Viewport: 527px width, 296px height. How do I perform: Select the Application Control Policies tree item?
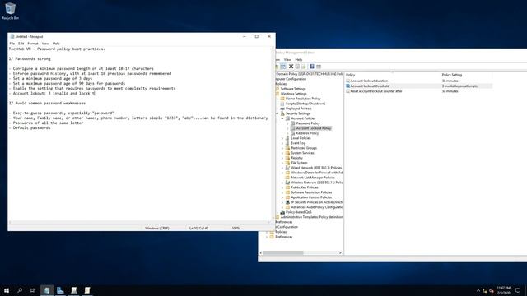(x=311, y=197)
